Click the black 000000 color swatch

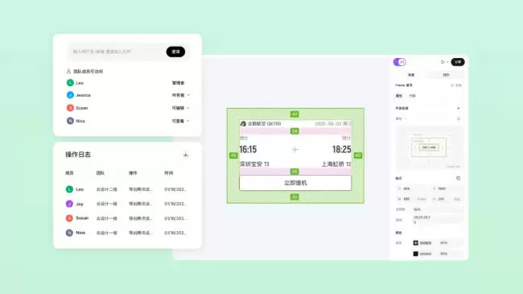[x=416, y=254]
